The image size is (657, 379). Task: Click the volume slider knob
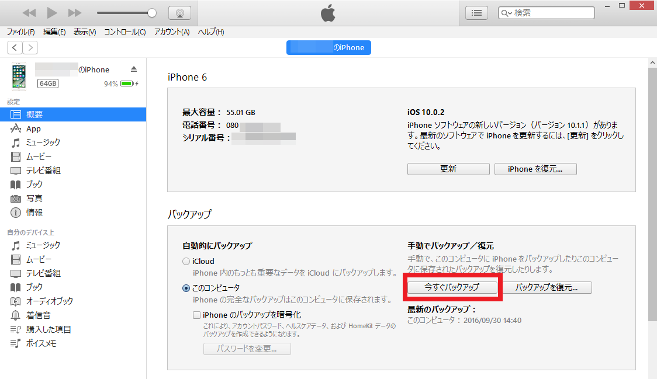(151, 13)
